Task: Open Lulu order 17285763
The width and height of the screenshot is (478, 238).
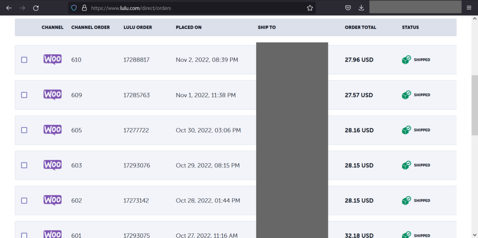Action: tap(137, 95)
